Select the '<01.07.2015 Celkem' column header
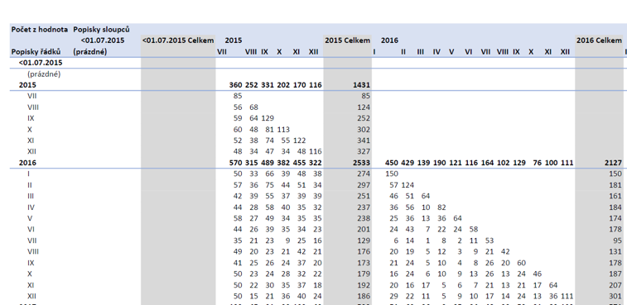This screenshot has height=305, width=627. 178,41
